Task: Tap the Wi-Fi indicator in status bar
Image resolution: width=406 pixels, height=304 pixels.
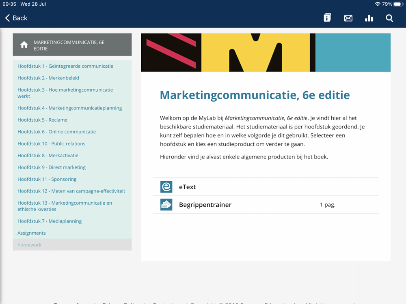Action: (x=378, y=4)
